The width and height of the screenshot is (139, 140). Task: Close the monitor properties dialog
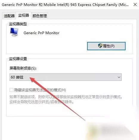pyautogui.click(x=135, y=4)
